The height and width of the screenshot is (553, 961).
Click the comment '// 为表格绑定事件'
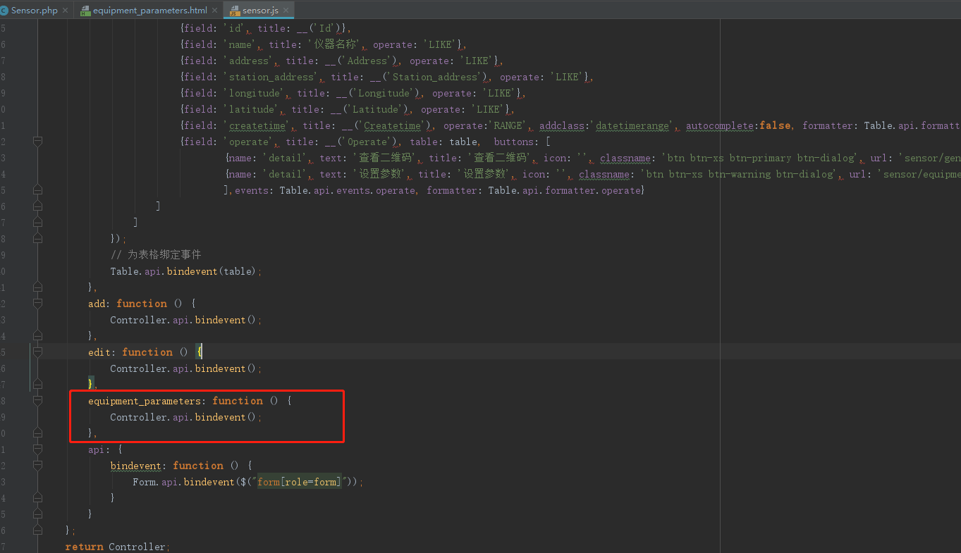[156, 254]
